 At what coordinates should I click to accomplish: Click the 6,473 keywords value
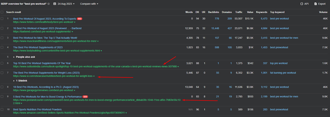click(264, 19)
